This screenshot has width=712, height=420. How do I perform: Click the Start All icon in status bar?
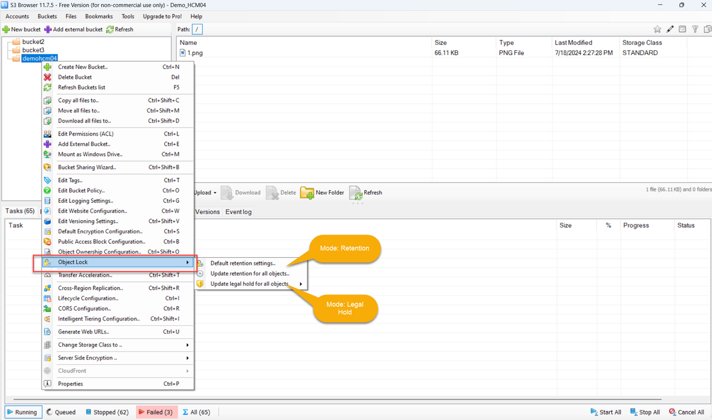594,412
